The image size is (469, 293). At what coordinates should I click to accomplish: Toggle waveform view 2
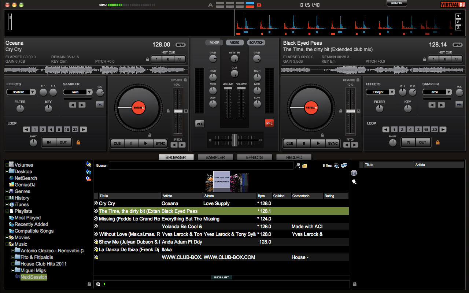click(458, 22)
